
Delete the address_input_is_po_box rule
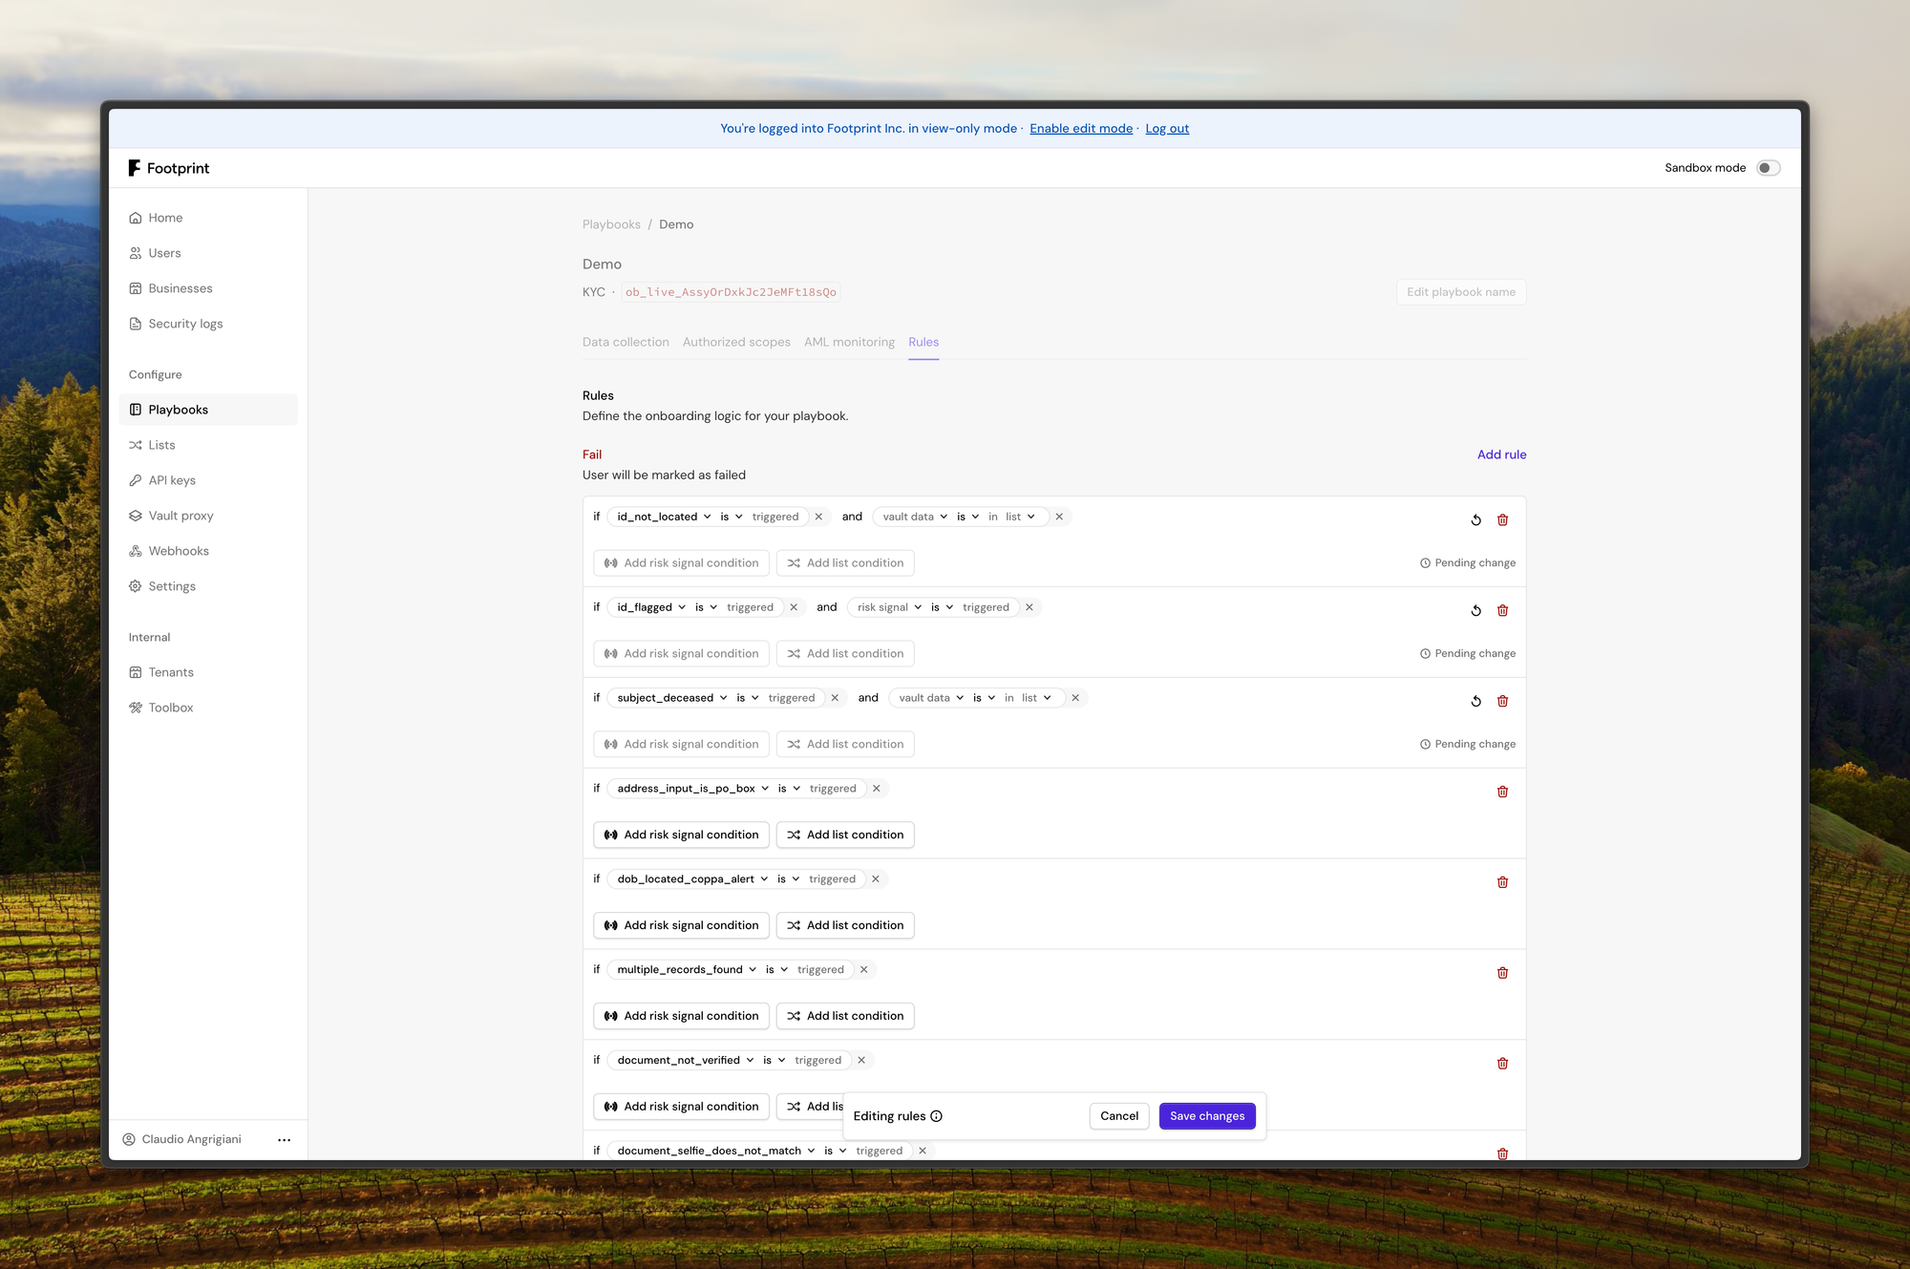[x=1502, y=792]
